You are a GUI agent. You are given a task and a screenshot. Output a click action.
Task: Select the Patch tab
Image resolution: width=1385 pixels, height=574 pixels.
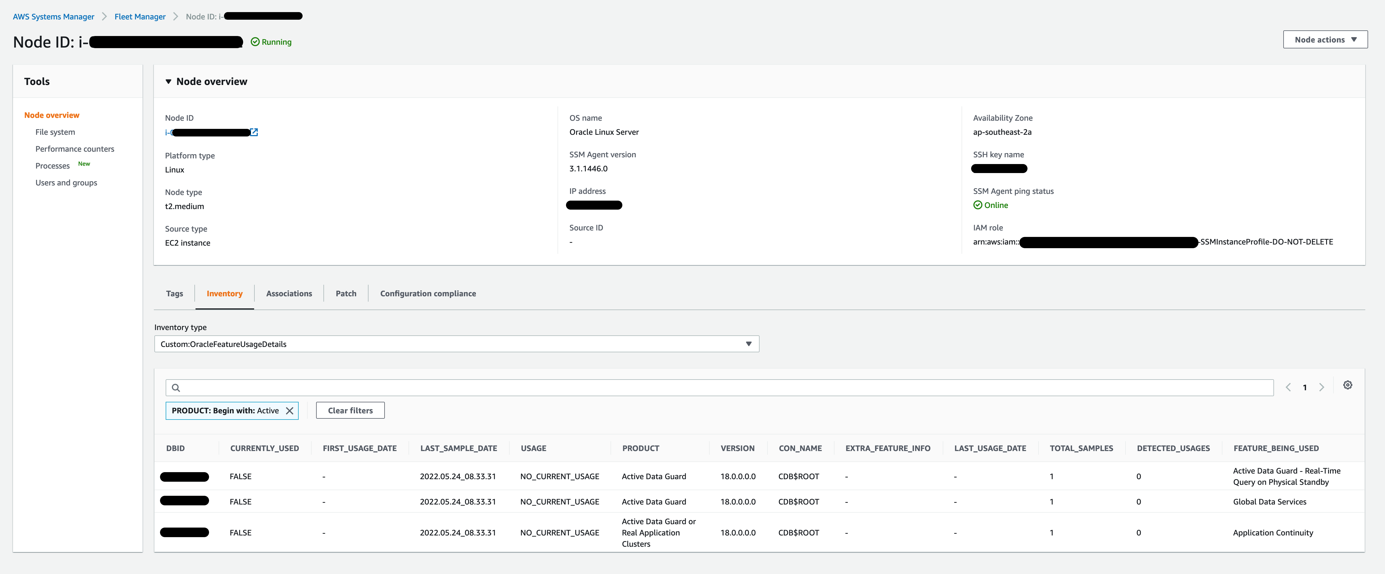click(x=346, y=293)
